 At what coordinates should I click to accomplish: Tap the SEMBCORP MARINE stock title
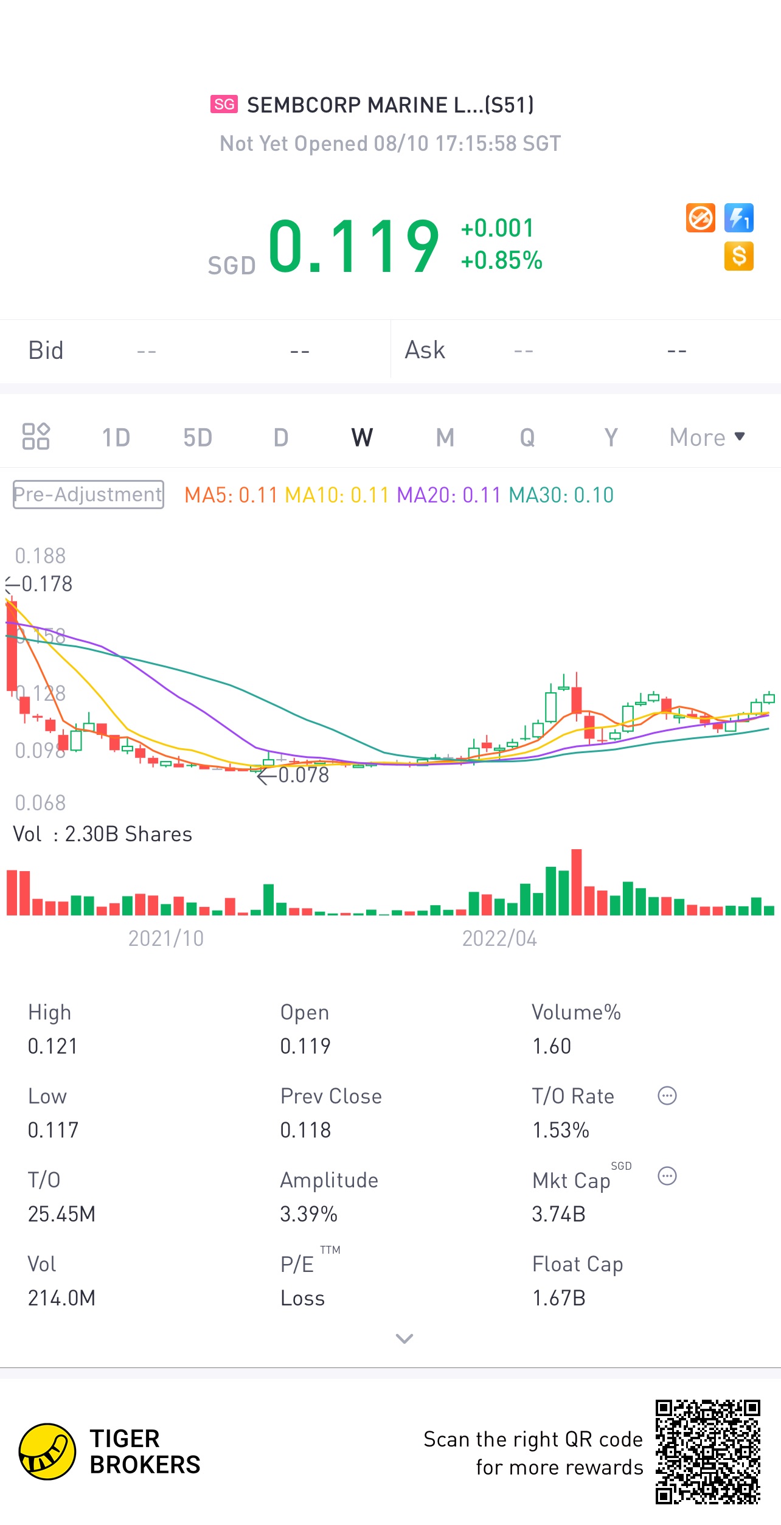[390, 105]
